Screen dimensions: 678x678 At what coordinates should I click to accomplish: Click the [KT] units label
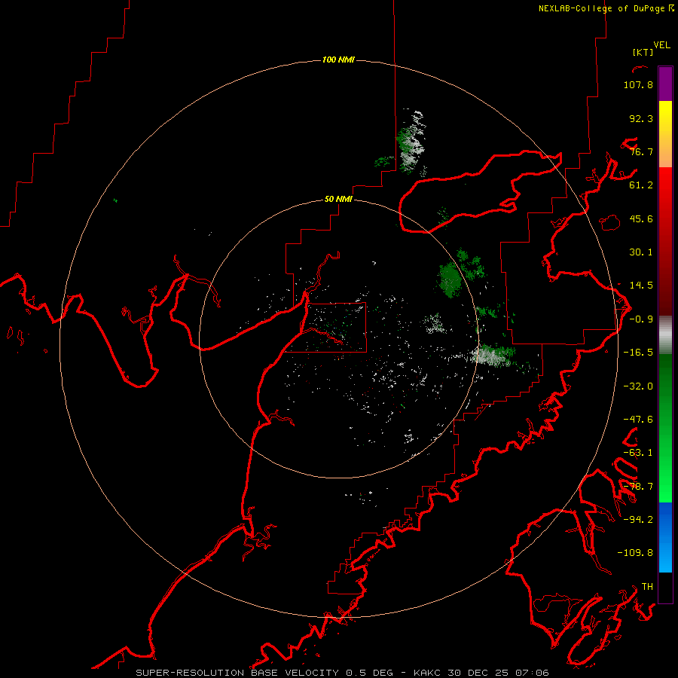coord(643,52)
